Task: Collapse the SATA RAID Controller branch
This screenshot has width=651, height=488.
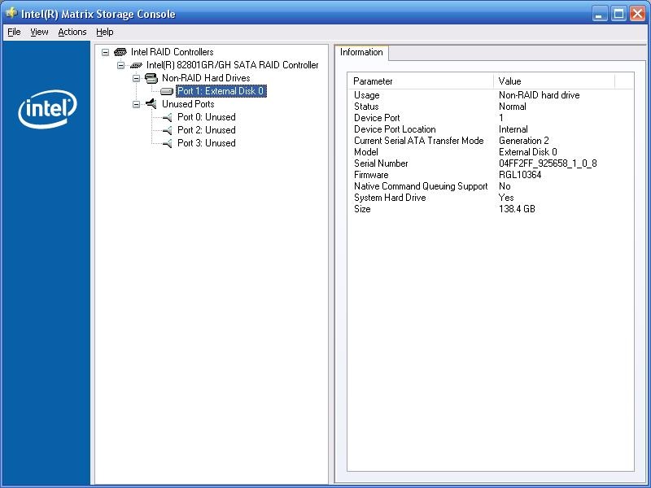Action: pyautogui.click(x=122, y=65)
